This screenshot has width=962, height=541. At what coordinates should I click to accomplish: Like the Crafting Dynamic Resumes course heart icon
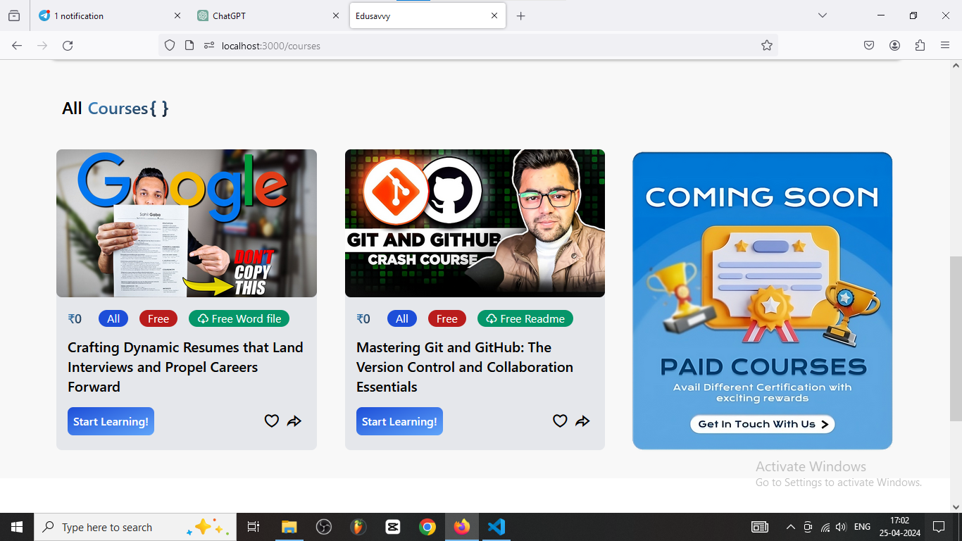click(272, 421)
